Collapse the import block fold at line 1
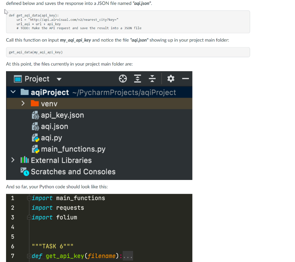This screenshot has height=262, width=295. pyautogui.click(x=29, y=198)
